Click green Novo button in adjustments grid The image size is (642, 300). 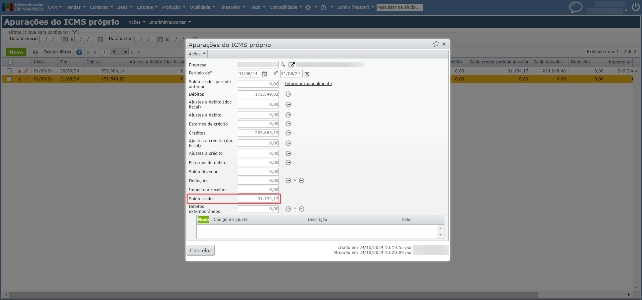coord(203,220)
